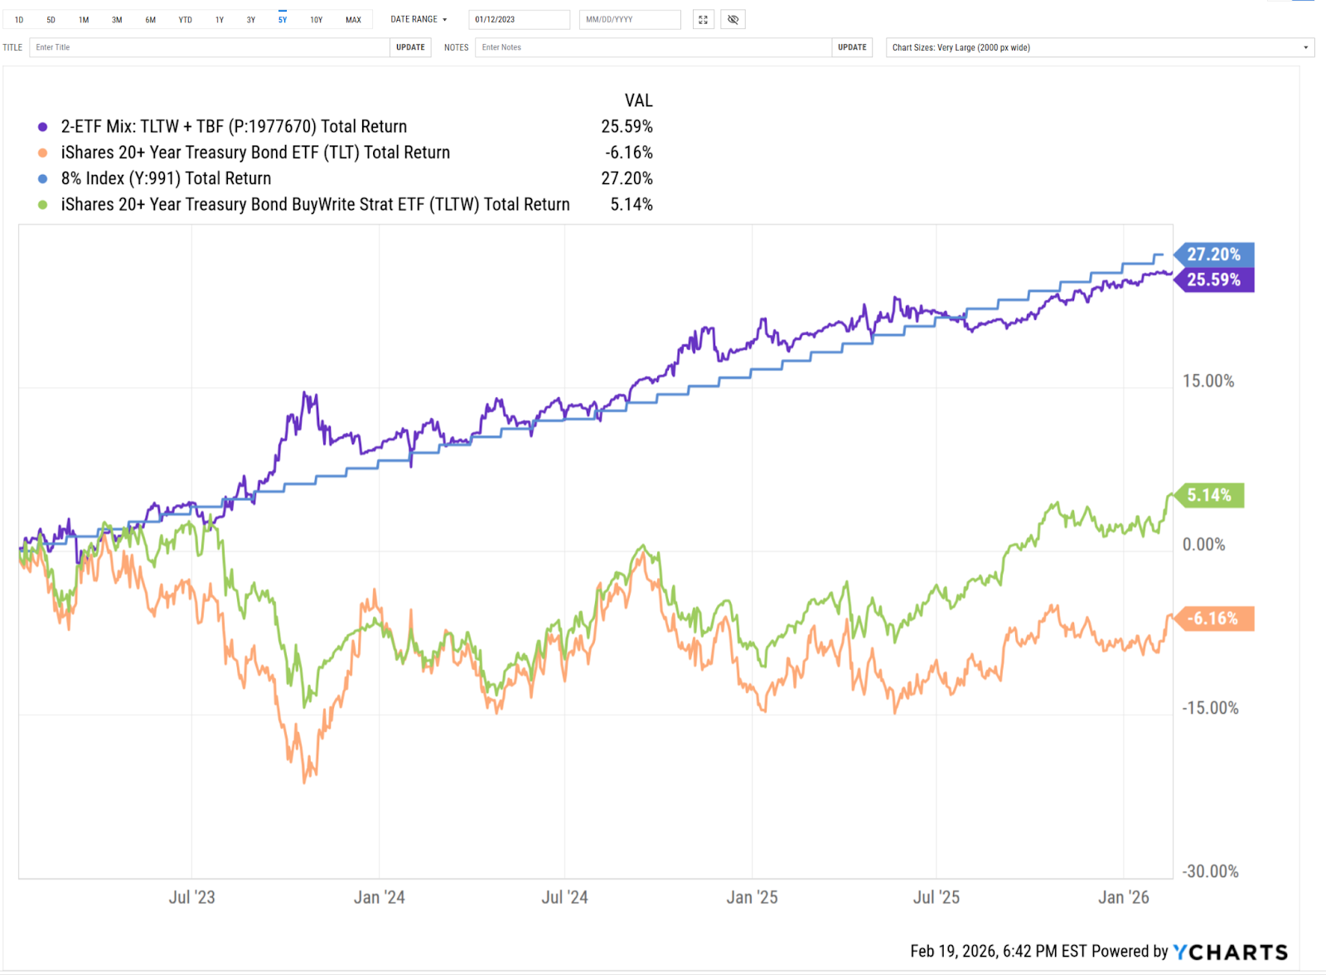The width and height of the screenshot is (1326, 975).
Task: Click the blue 8% Index legend dot
Action: (x=43, y=178)
